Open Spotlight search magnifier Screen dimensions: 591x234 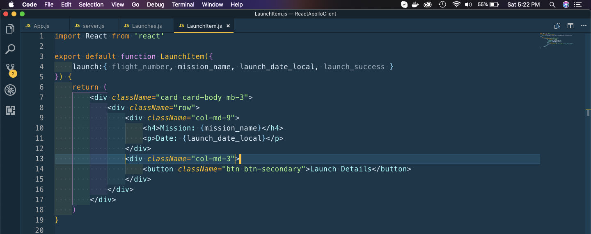click(x=552, y=4)
